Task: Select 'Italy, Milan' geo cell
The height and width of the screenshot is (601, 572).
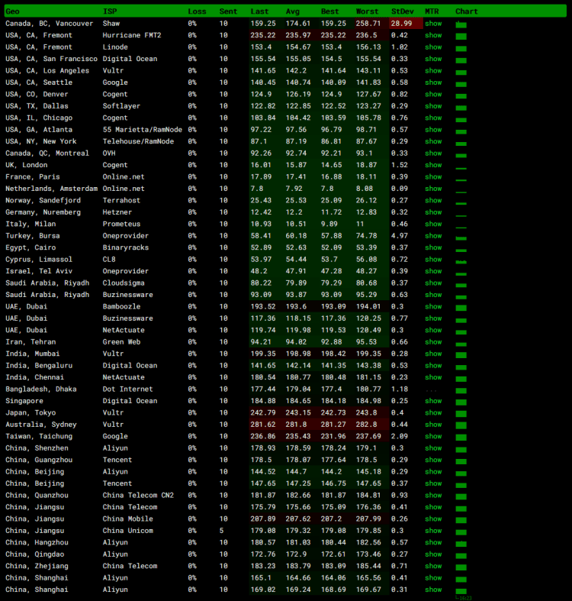Action: pyautogui.click(x=31, y=224)
